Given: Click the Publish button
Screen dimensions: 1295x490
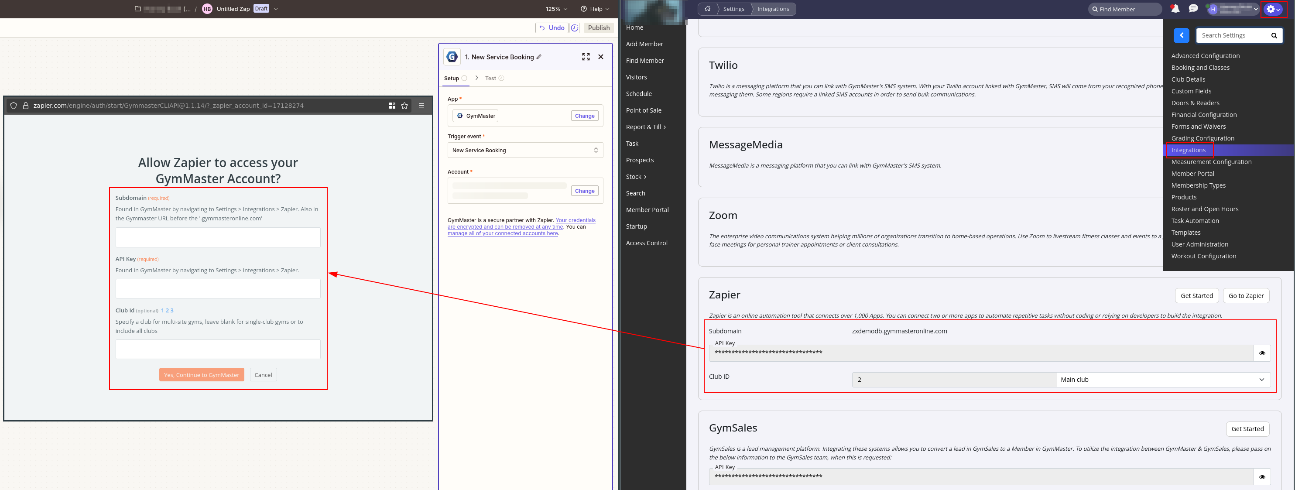Looking at the screenshot, I should [x=599, y=27].
